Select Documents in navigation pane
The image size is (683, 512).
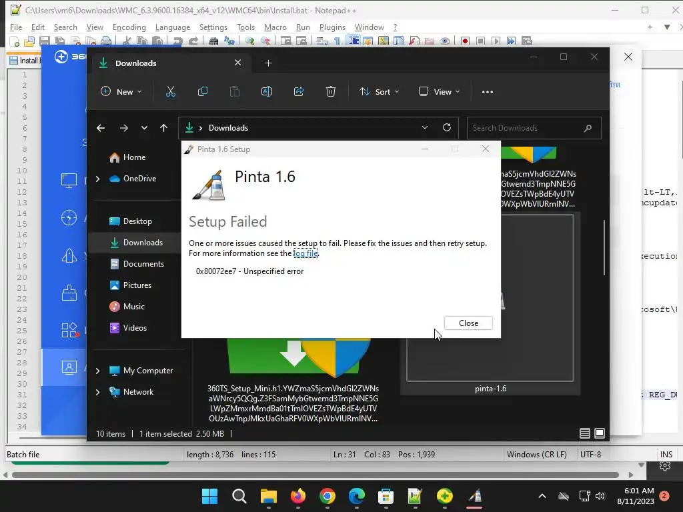point(143,264)
